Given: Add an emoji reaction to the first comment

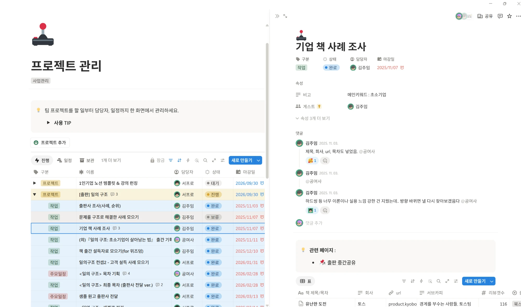Looking at the screenshot, I should pos(325,161).
